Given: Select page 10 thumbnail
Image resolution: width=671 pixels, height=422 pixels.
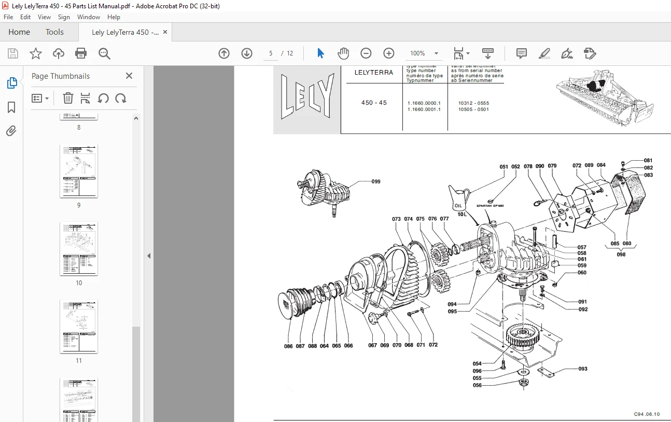Looking at the screenshot, I should [x=79, y=248].
